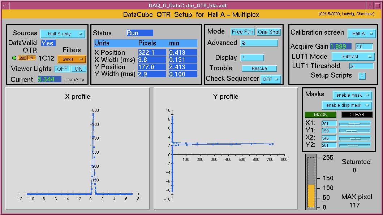Screen dimensions: 383x215
Task: Switch Viewer Lights OFF
Action: coord(62,69)
